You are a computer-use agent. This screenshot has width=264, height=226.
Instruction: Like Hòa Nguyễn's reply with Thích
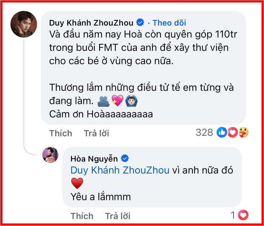tap(82, 216)
